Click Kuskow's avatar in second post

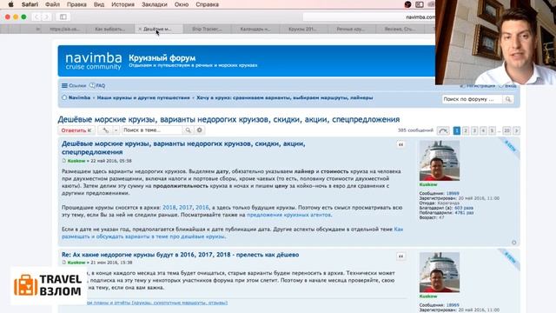440,272
